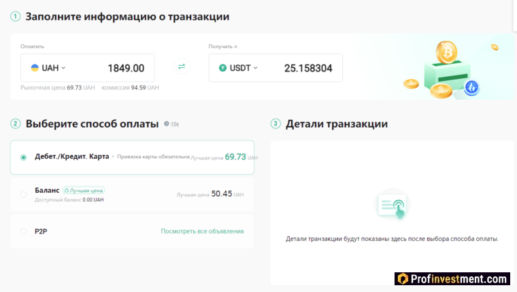Select the P2P payment radio button
The height and width of the screenshot is (292, 517).
point(23,231)
